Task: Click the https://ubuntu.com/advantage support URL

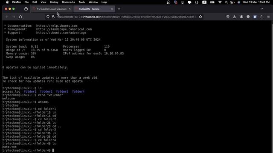Action: tap(61, 33)
